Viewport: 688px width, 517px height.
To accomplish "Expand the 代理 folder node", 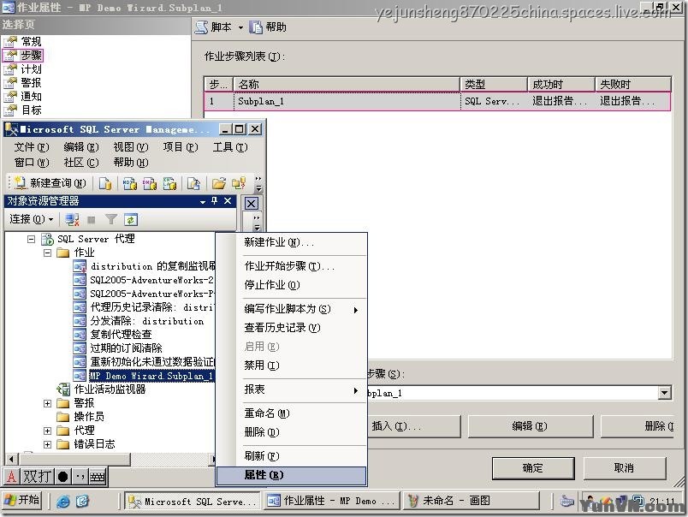I will coord(47,431).
